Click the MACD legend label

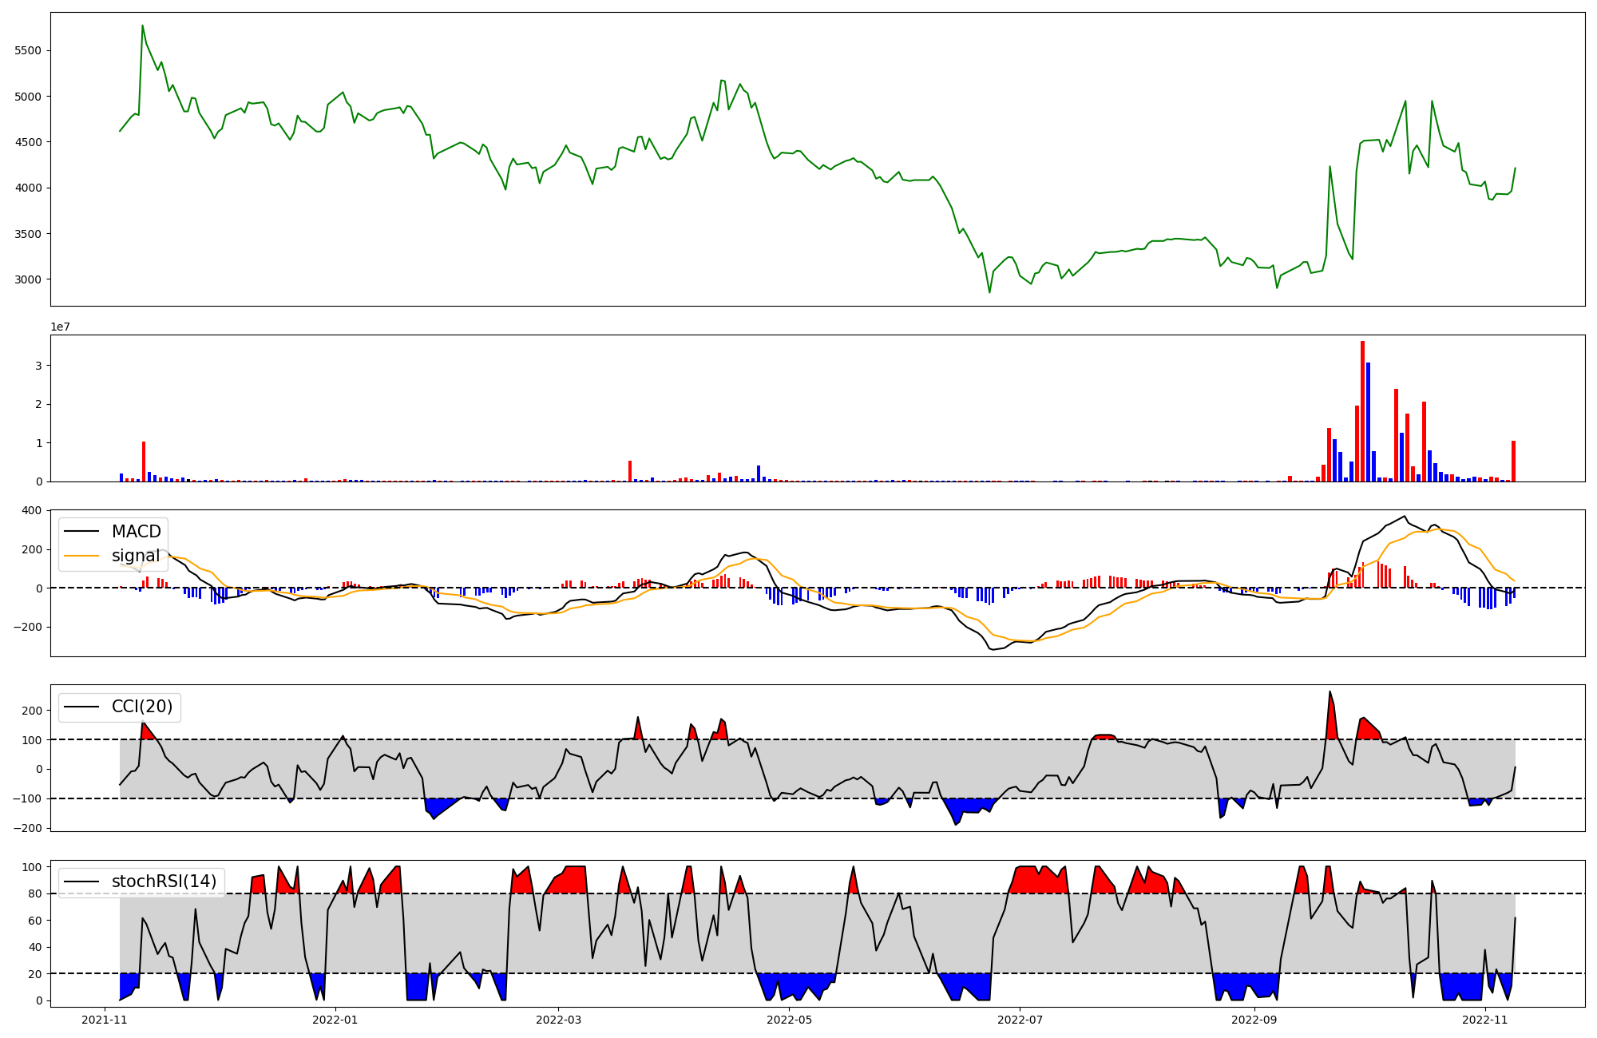(136, 532)
